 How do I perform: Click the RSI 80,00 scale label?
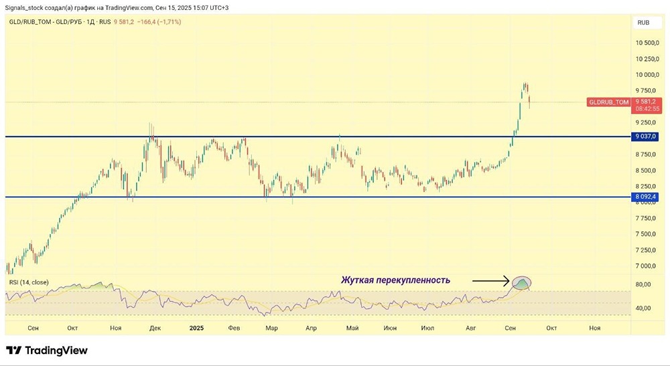pyautogui.click(x=643, y=284)
